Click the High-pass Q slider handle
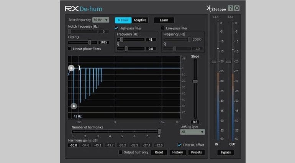The image size is (295, 163). (126, 49)
